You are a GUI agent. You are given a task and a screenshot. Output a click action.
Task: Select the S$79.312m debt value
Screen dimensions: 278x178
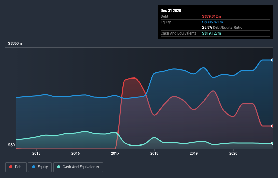coord(212,16)
